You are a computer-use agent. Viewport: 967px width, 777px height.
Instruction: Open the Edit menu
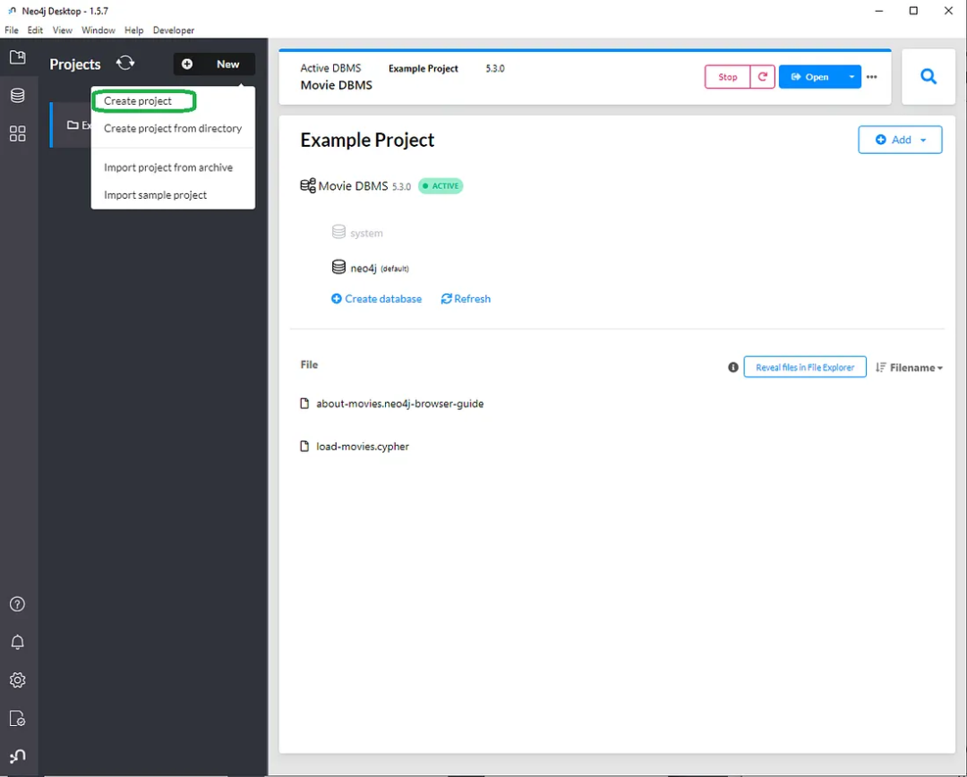35,30
